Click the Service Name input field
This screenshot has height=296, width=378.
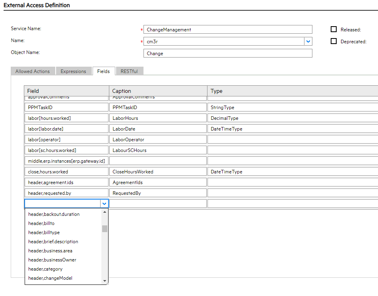point(228,29)
